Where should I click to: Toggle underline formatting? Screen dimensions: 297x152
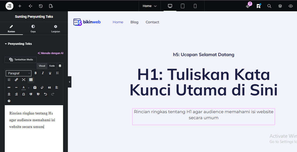(x=50, y=73)
